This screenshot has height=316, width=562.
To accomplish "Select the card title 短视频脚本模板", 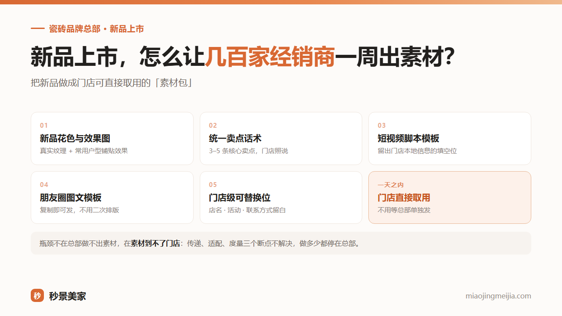I will pyautogui.click(x=408, y=138).
